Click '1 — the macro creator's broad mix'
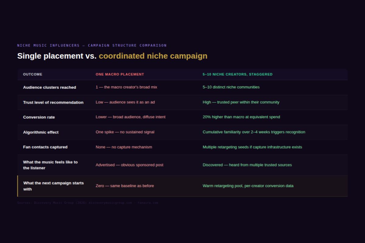The image size is (365, 243). [127, 87]
